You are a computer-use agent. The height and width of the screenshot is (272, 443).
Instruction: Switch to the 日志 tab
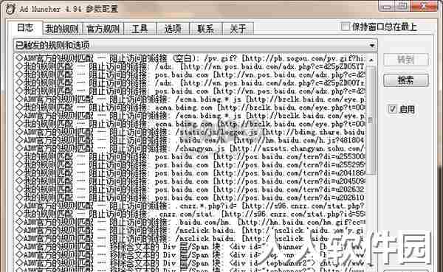point(25,28)
